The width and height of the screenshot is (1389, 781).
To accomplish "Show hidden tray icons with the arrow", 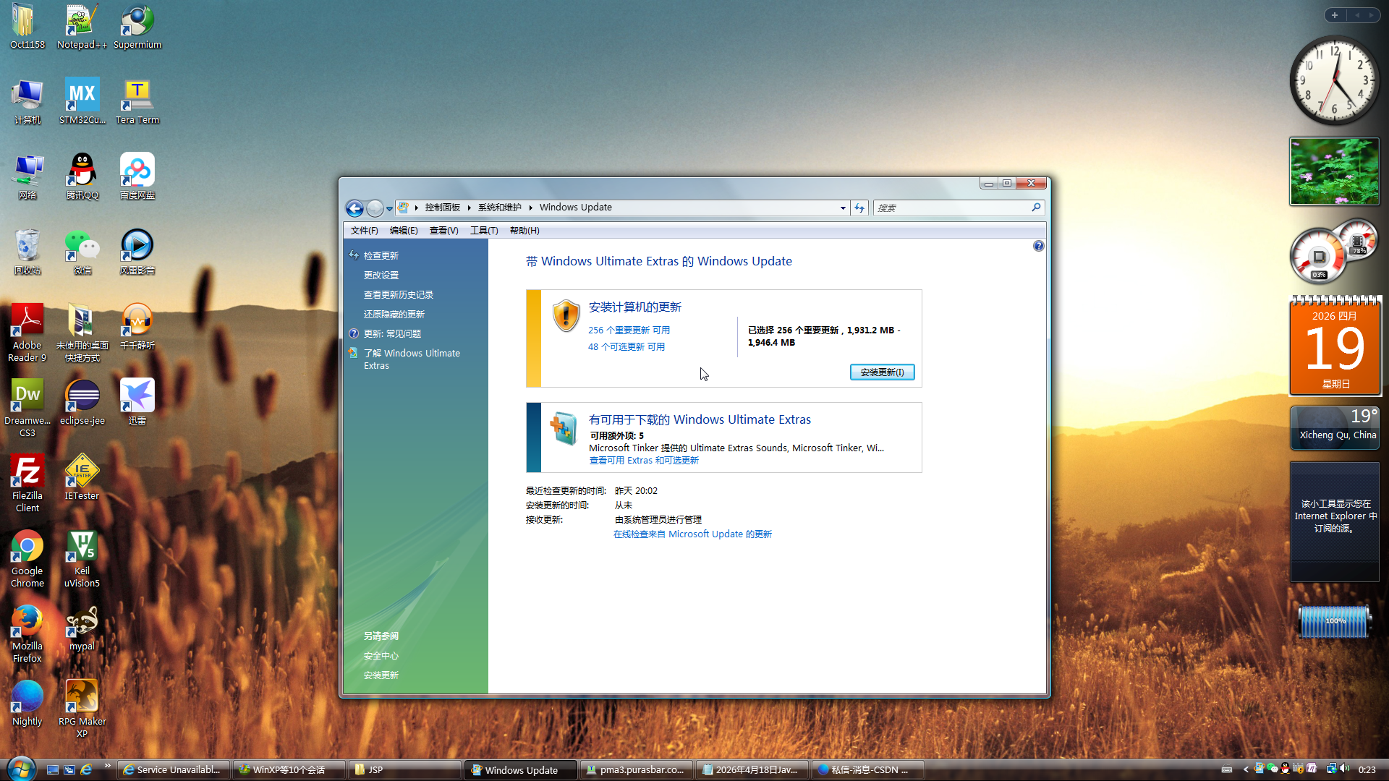I will pos(1246,769).
